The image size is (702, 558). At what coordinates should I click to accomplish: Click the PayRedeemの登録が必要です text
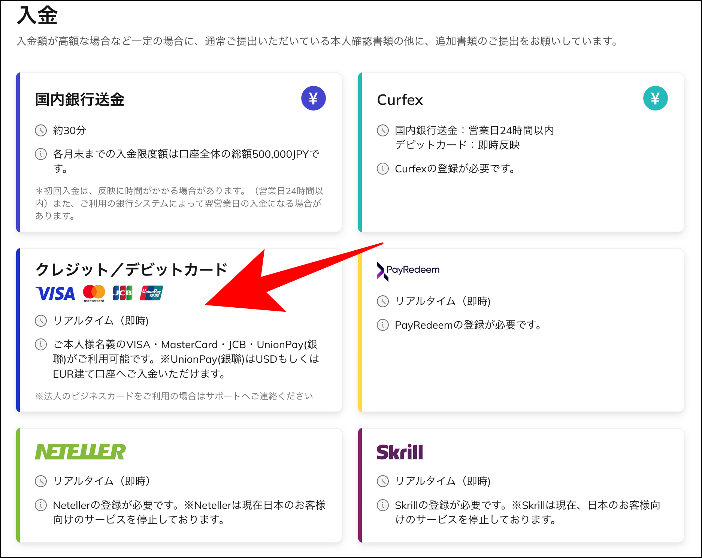click(x=468, y=325)
